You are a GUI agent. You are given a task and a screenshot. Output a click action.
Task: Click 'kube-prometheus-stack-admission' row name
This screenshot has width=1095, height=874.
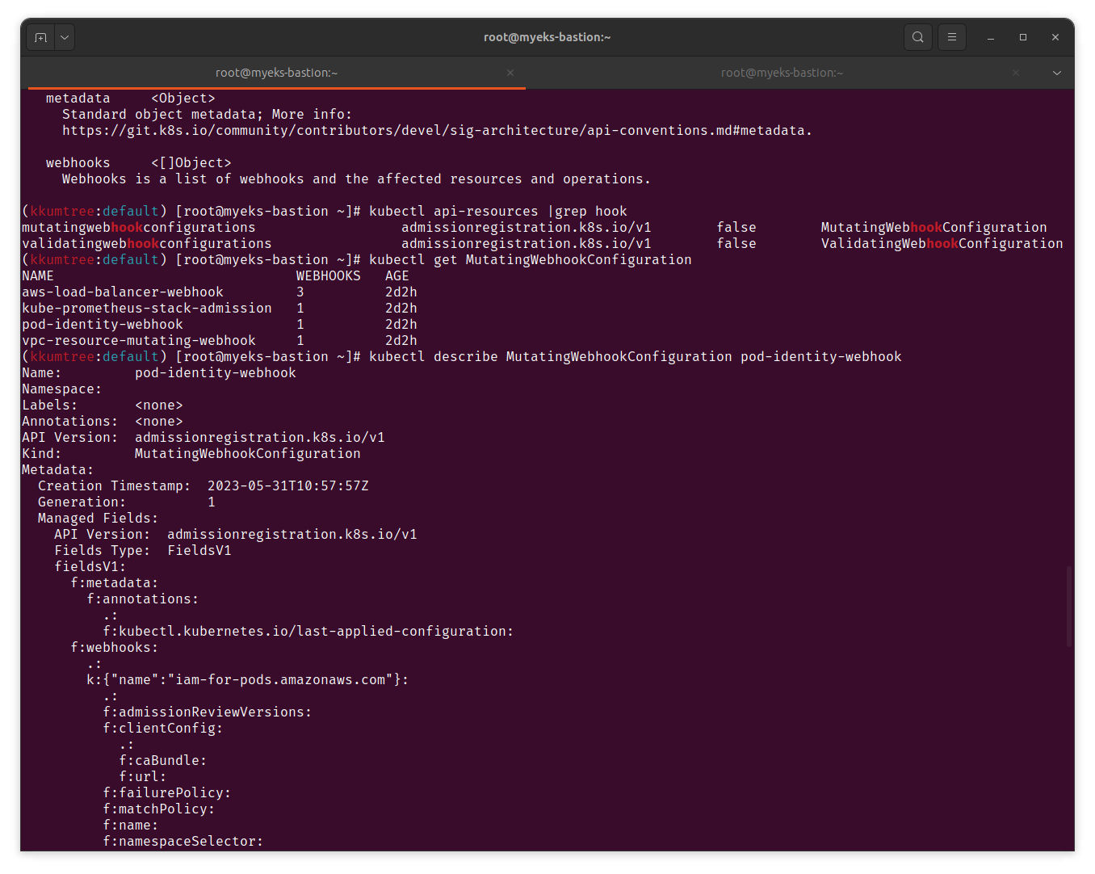(x=147, y=309)
